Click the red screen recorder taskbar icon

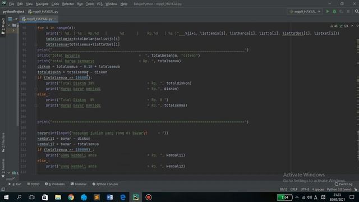tap(148, 197)
